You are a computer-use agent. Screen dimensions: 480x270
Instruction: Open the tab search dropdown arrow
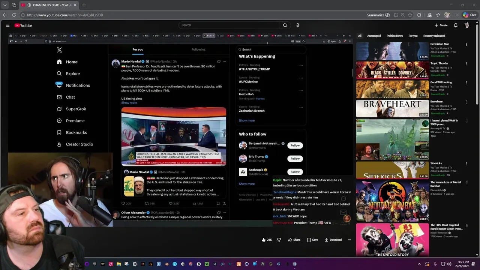5,5
